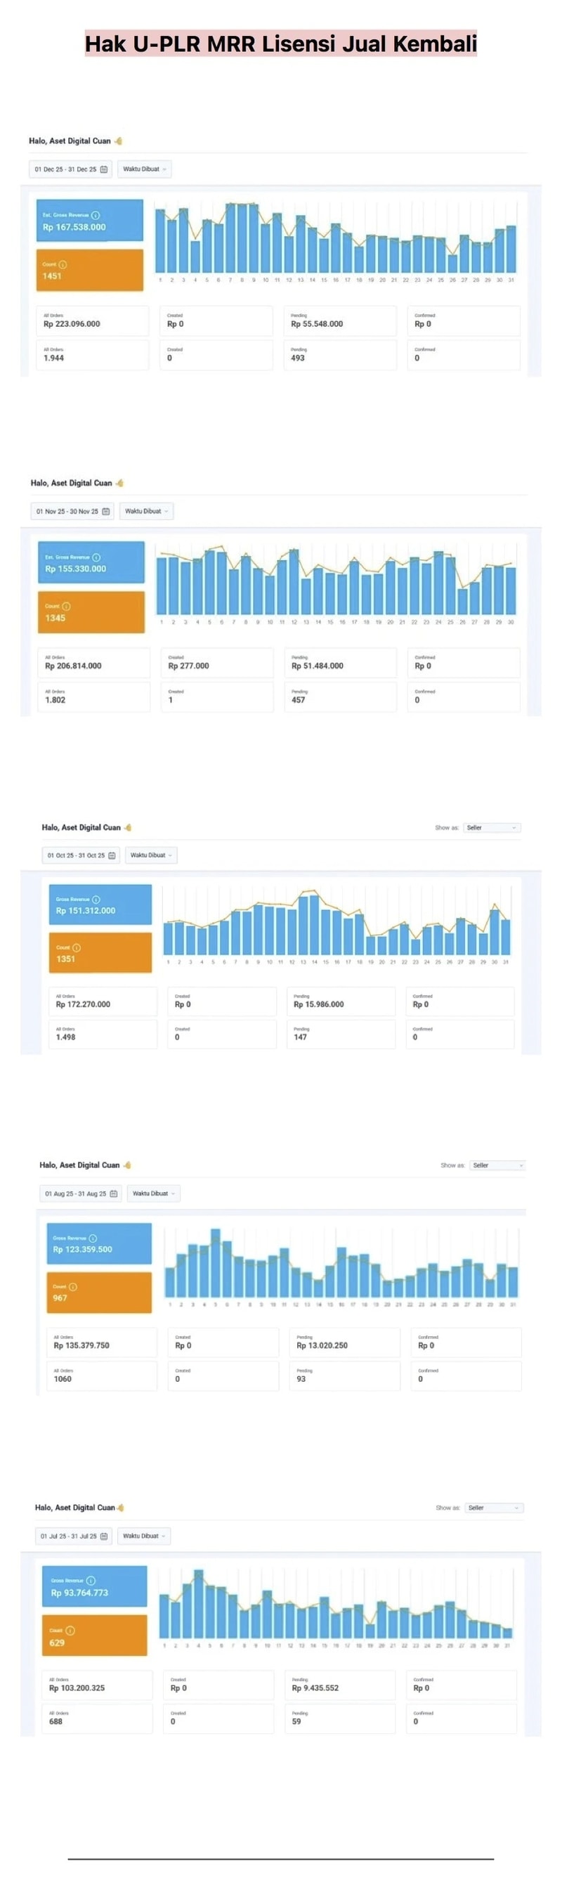This screenshot has height=1878, width=562.
Task: Click info icon on Rp 123.359.500 revenue card
Action: pyautogui.click(x=93, y=1238)
